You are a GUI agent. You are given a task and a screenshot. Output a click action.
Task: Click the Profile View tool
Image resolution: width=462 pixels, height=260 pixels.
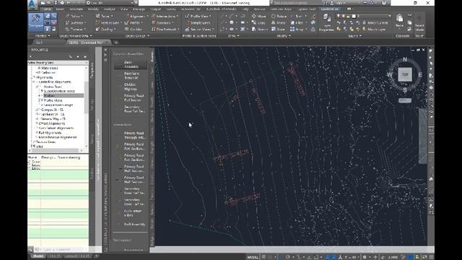[198, 16]
